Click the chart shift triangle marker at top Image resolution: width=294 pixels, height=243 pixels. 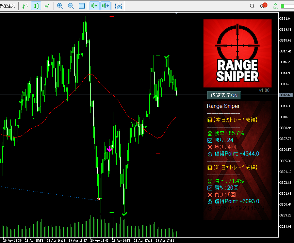click(177, 13)
